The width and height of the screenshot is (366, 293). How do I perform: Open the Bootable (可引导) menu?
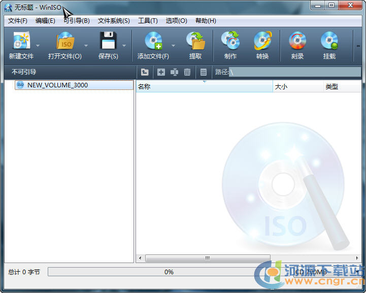click(77, 21)
